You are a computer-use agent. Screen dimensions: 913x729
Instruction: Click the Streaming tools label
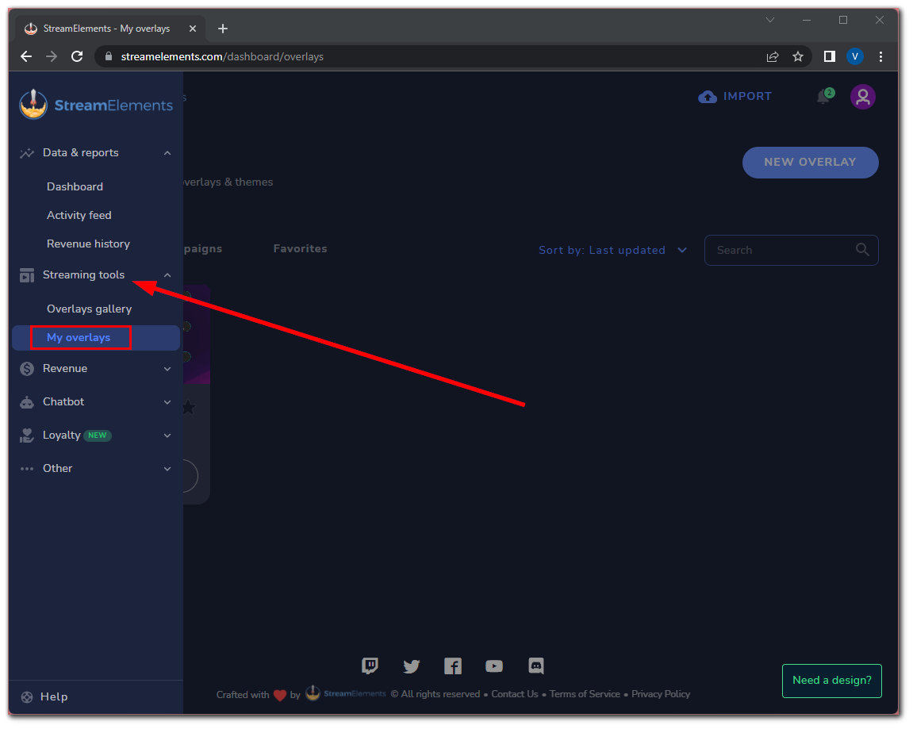pos(84,274)
